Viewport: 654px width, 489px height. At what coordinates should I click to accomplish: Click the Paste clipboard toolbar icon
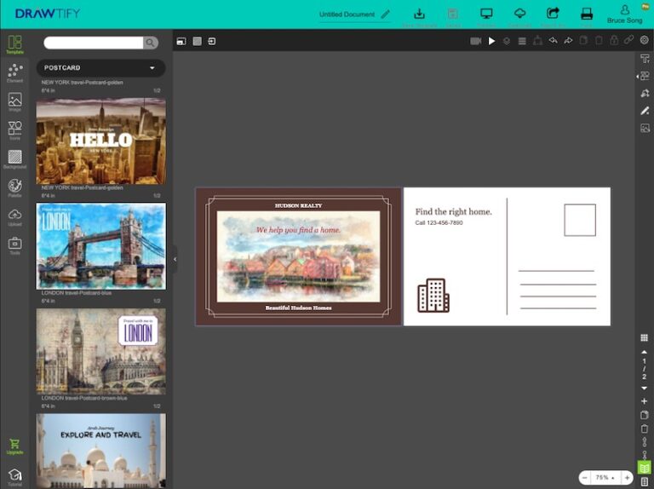click(599, 41)
